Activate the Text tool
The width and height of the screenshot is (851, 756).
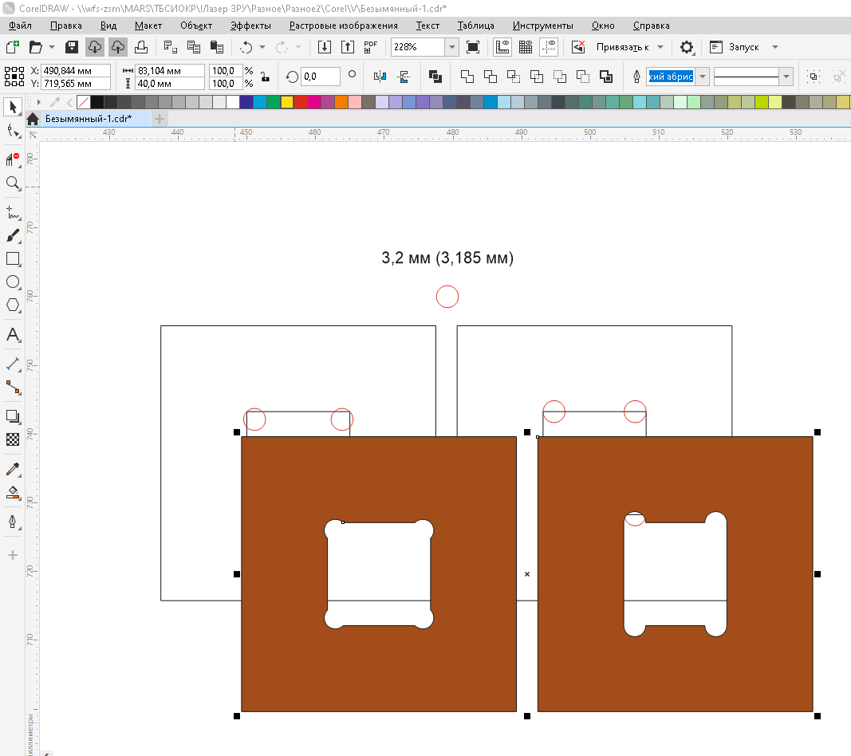(13, 335)
